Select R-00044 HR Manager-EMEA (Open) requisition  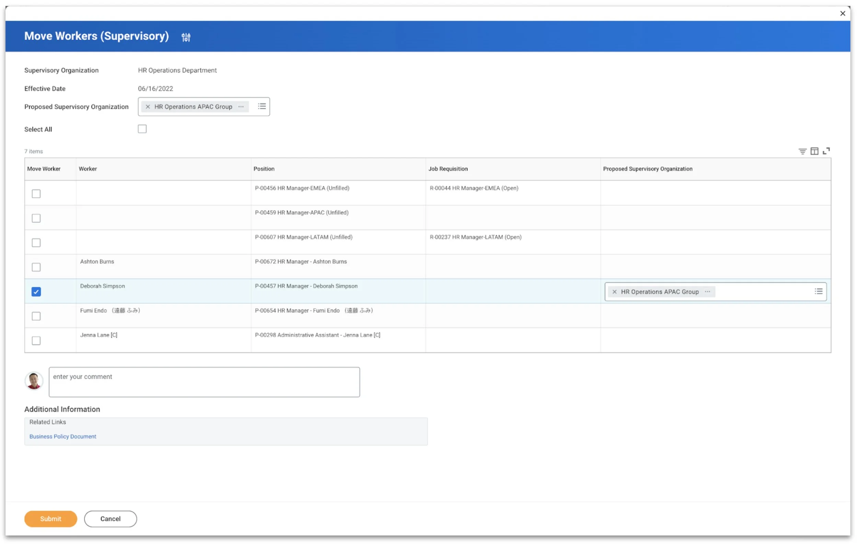pyautogui.click(x=474, y=188)
